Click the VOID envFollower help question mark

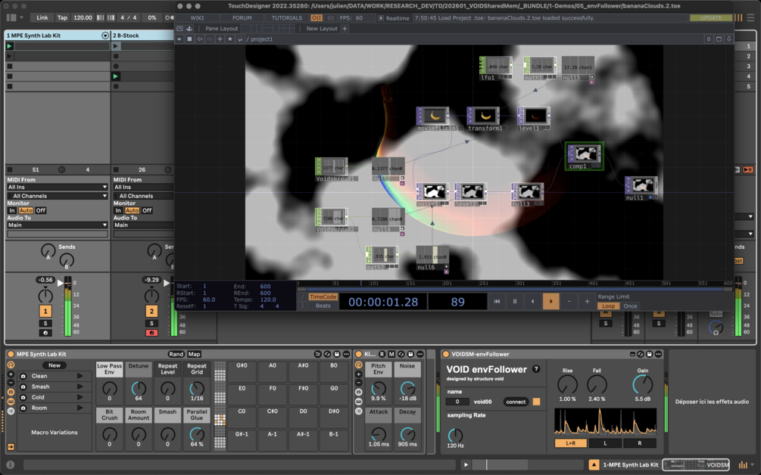(x=536, y=369)
